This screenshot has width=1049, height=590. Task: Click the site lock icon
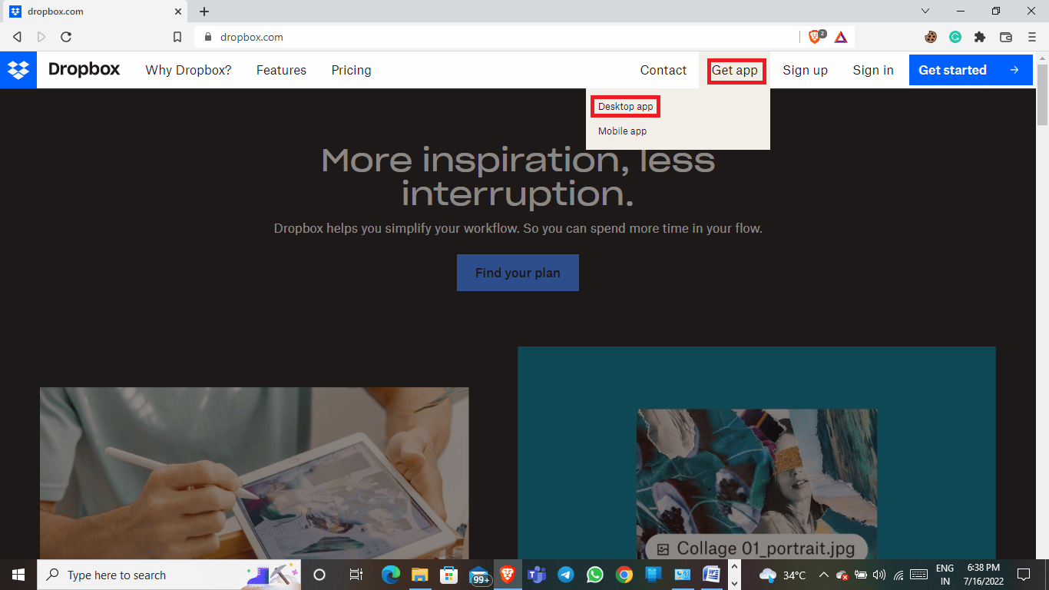coord(208,37)
